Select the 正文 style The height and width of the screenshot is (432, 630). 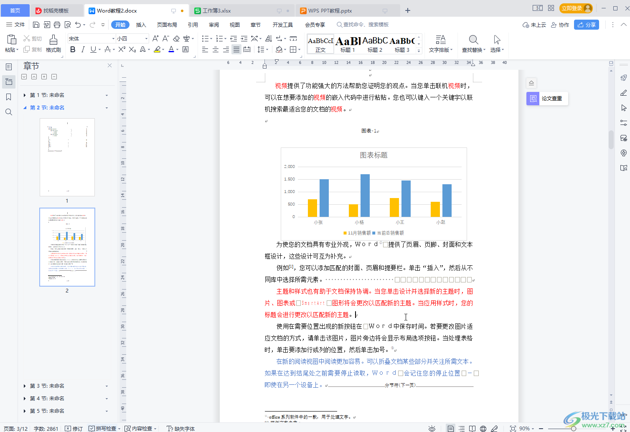click(x=320, y=44)
